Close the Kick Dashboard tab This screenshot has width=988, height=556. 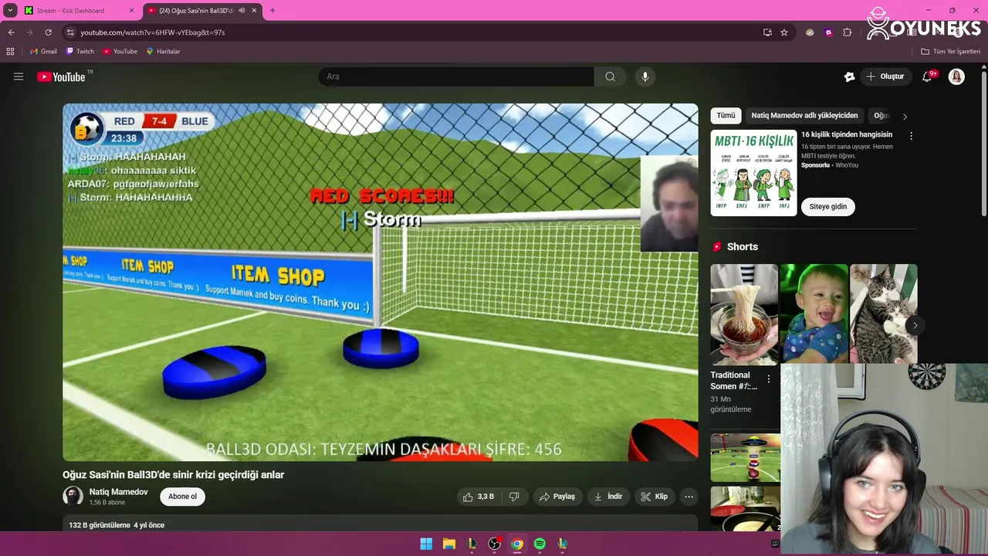pyautogui.click(x=131, y=11)
